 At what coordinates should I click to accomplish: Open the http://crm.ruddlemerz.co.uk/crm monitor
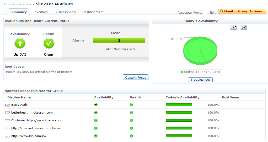tap(36, 128)
